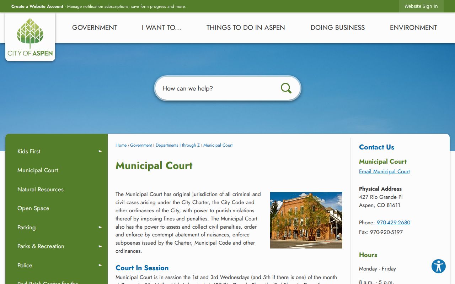Viewport: 455px width, 284px height.
Task: Open the I Want To... menu
Action: tap(161, 28)
